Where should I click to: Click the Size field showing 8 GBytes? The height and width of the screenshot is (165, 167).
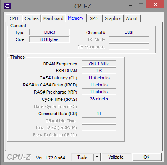(x=49, y=39)
